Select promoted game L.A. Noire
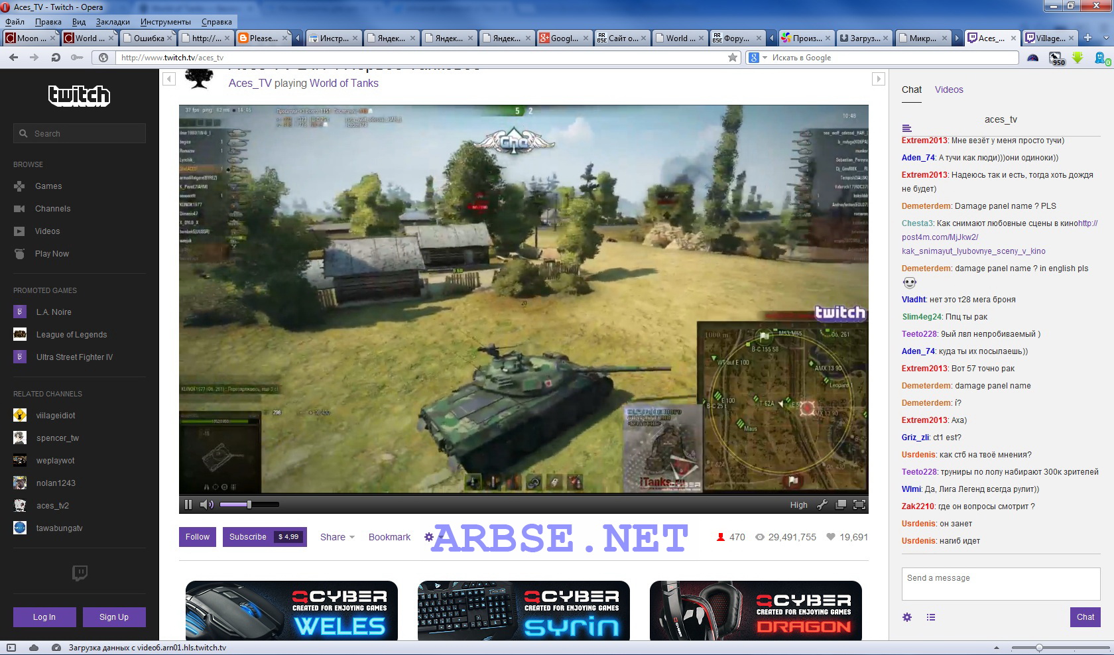The image size is (1114, 655). [54, 312]
